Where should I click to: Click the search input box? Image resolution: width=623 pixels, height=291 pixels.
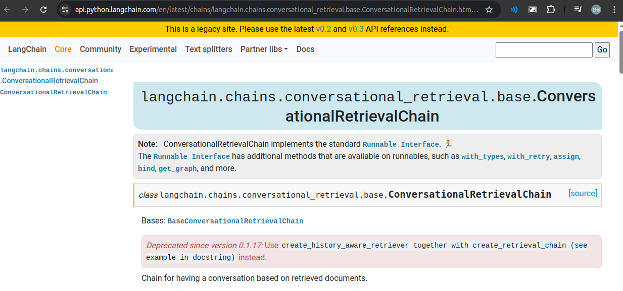[544, 50]
